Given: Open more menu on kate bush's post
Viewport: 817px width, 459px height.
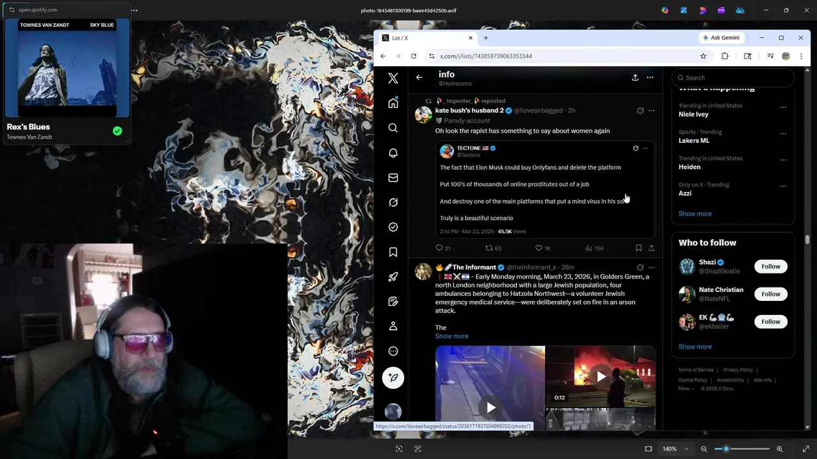Looking at the screenshot, I should 652,111.
